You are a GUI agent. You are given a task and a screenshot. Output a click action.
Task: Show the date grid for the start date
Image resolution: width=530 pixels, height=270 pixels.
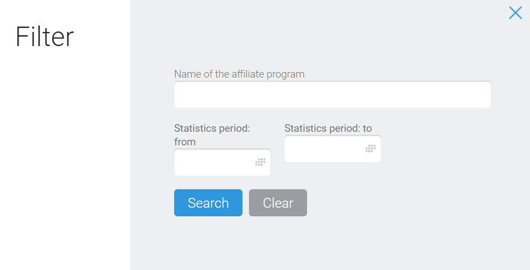coord(260,162)
